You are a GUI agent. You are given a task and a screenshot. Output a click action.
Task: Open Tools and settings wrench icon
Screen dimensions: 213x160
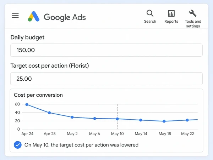(193, 13)
